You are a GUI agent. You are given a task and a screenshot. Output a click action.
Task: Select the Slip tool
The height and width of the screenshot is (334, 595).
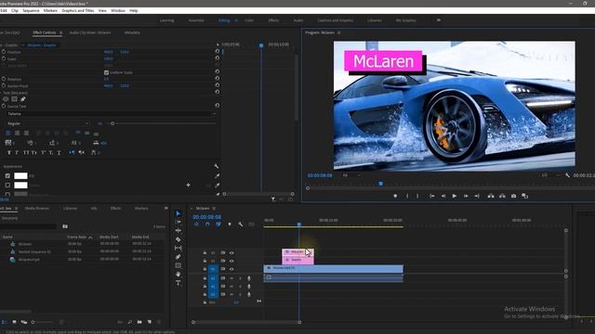[x=178, y=248]
